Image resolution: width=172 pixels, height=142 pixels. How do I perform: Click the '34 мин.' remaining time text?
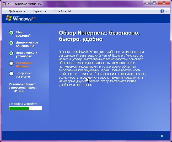(x=20, y=91)
